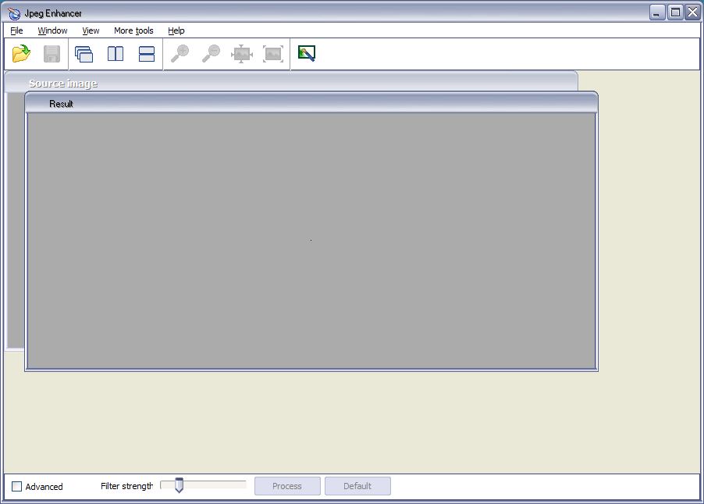Viewport: 704px width, 504px height.
Task: Click inside the Result image area
Action: [311, 241]
